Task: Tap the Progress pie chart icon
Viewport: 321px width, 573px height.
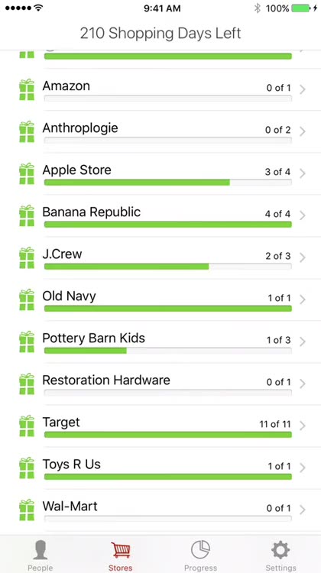Action: click(x=200, y=549)
